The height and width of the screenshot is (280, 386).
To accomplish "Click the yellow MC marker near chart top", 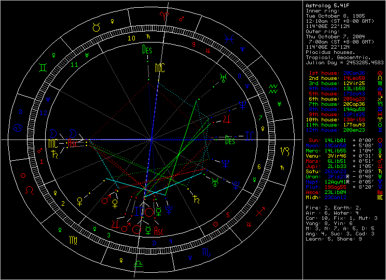I will tap(160, 68).
